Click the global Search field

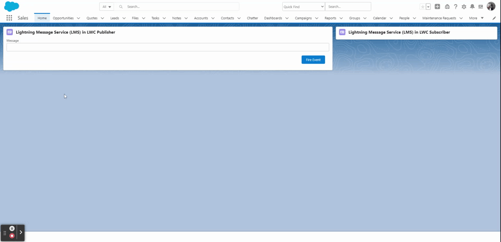pos(177,7)
